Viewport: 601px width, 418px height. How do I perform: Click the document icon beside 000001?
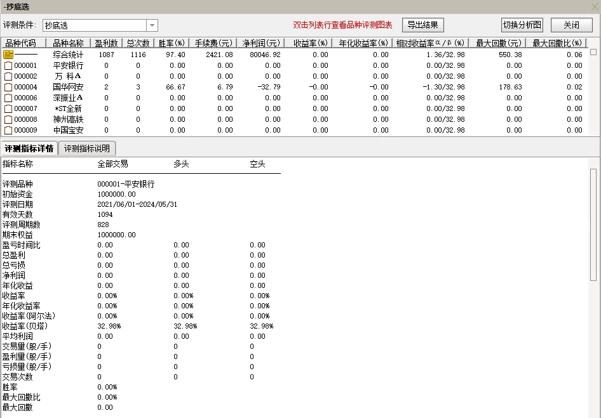coord(8,65)
